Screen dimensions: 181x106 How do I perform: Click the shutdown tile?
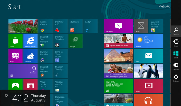pyautogui.click(x=75, y=26)
